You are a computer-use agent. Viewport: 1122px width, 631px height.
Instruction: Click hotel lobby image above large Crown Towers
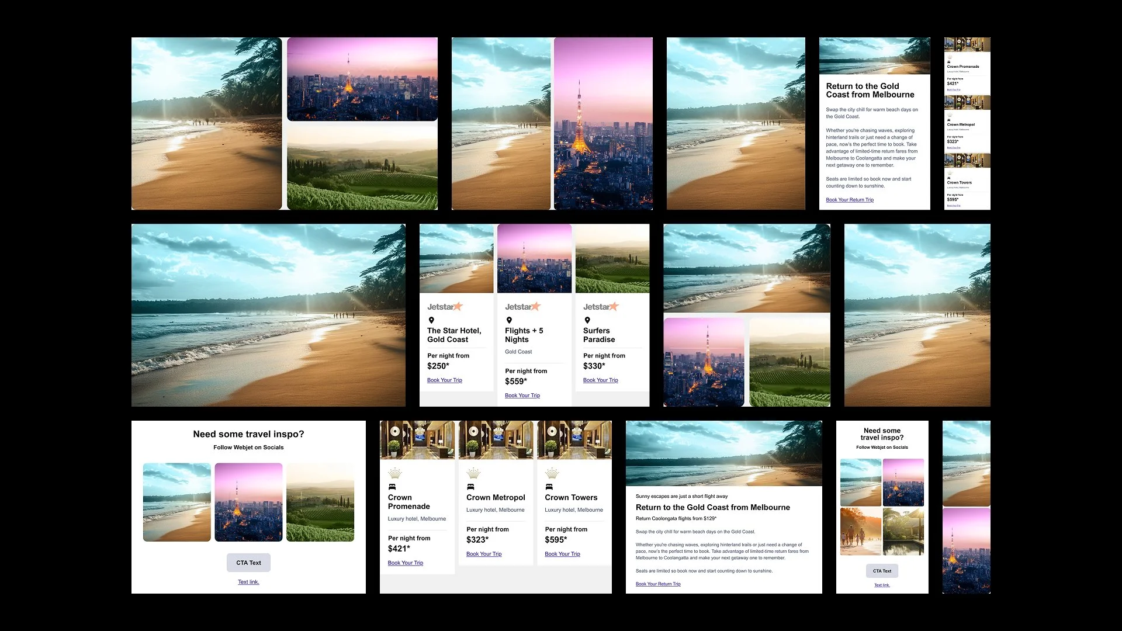pos(574,440)
